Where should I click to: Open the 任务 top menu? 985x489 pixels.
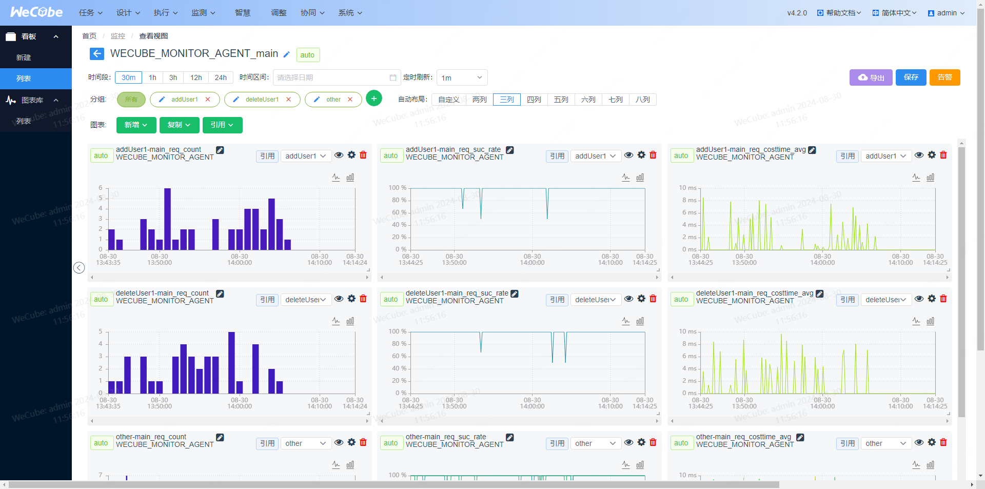coord(91,13)
